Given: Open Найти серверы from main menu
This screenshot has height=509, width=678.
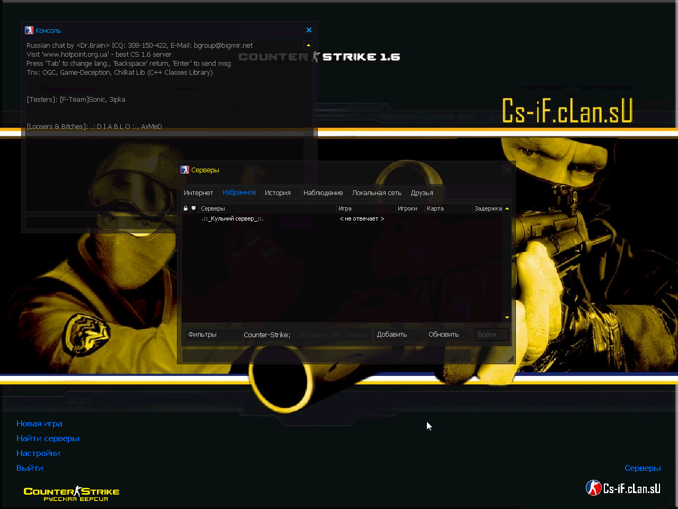Looking at the screenshot, I should coord(48,438).
